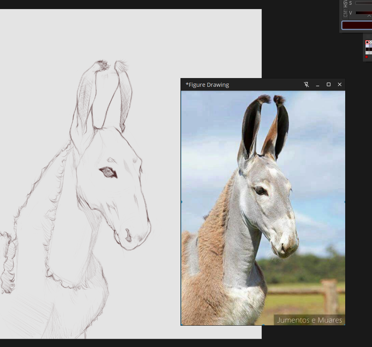Close the Figure Drawing reference window

[340, 84]
